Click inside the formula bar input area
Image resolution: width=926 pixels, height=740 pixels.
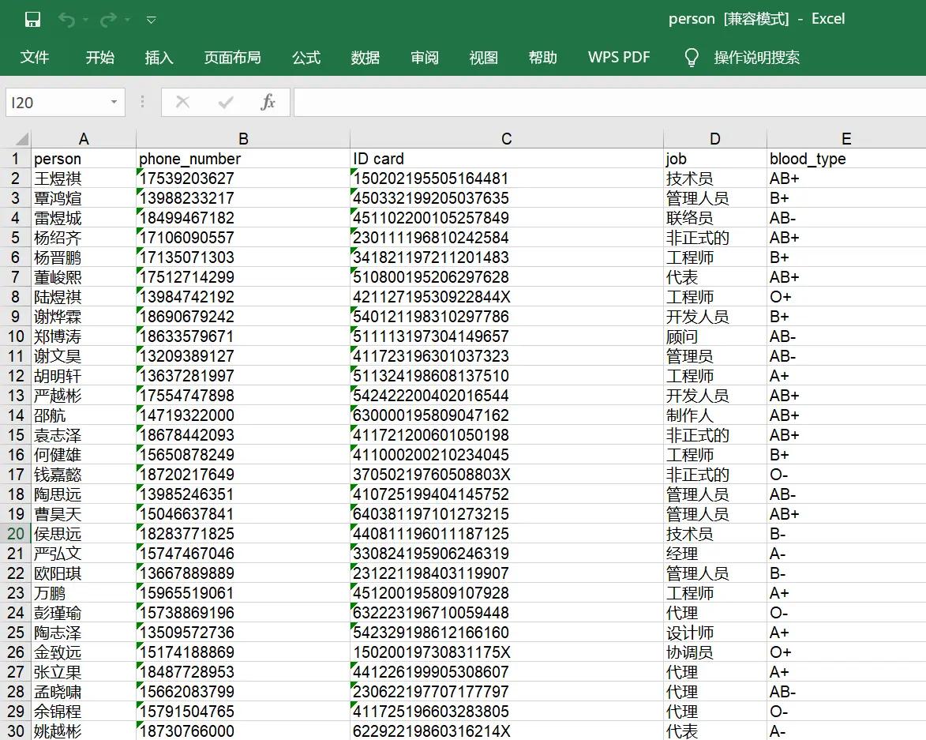point(553,102)
